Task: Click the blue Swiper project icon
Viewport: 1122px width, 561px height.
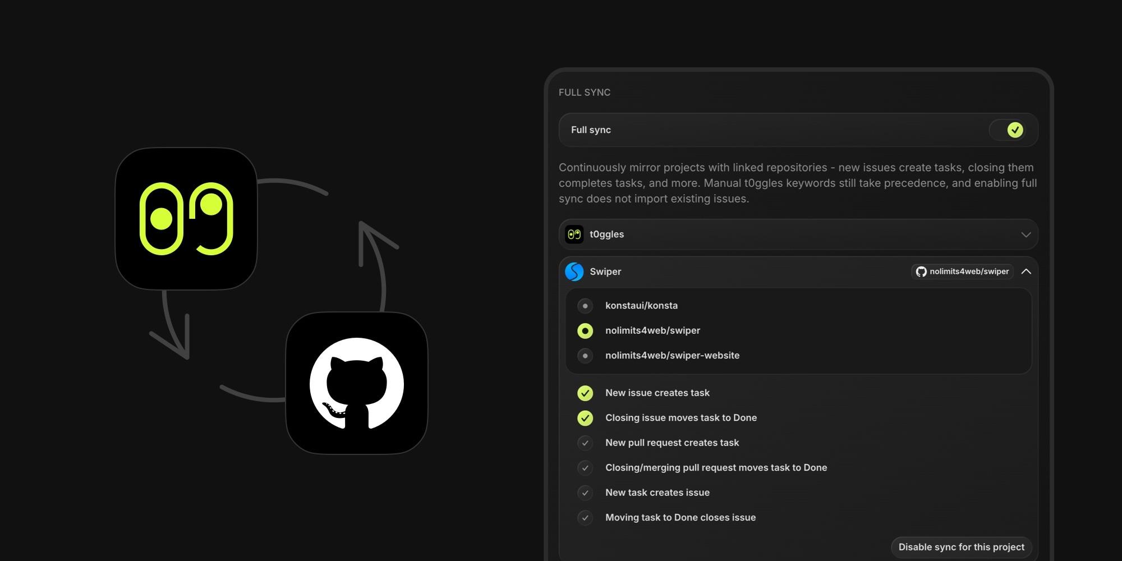Action: 574,272
